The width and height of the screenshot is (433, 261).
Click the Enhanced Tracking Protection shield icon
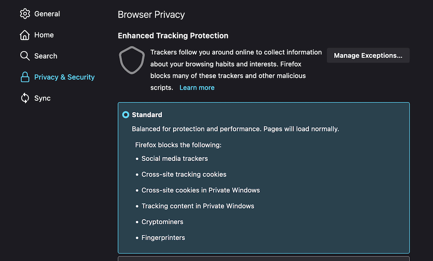coord(132,60)
